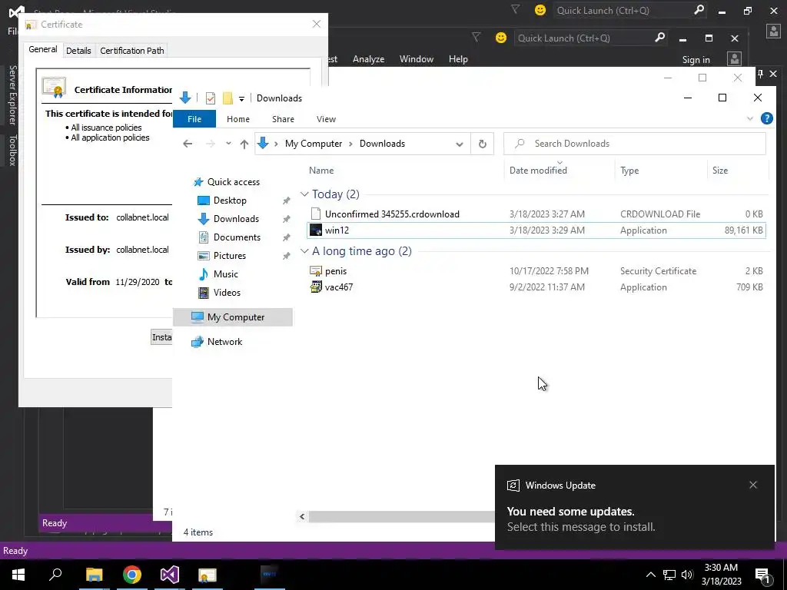This screenshot has height=590, width=787.
Task: Click the win12 file icon
Action: 316,230
